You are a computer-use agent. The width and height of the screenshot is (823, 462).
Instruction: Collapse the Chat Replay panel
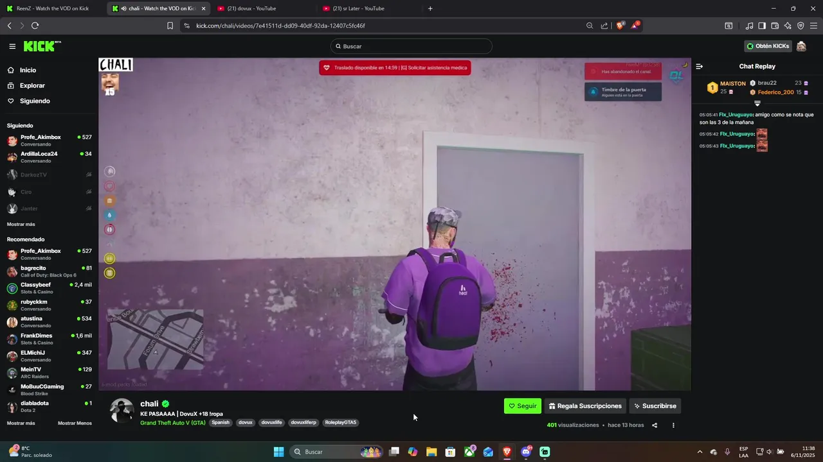pyautogui.click(x=700, y=66)
